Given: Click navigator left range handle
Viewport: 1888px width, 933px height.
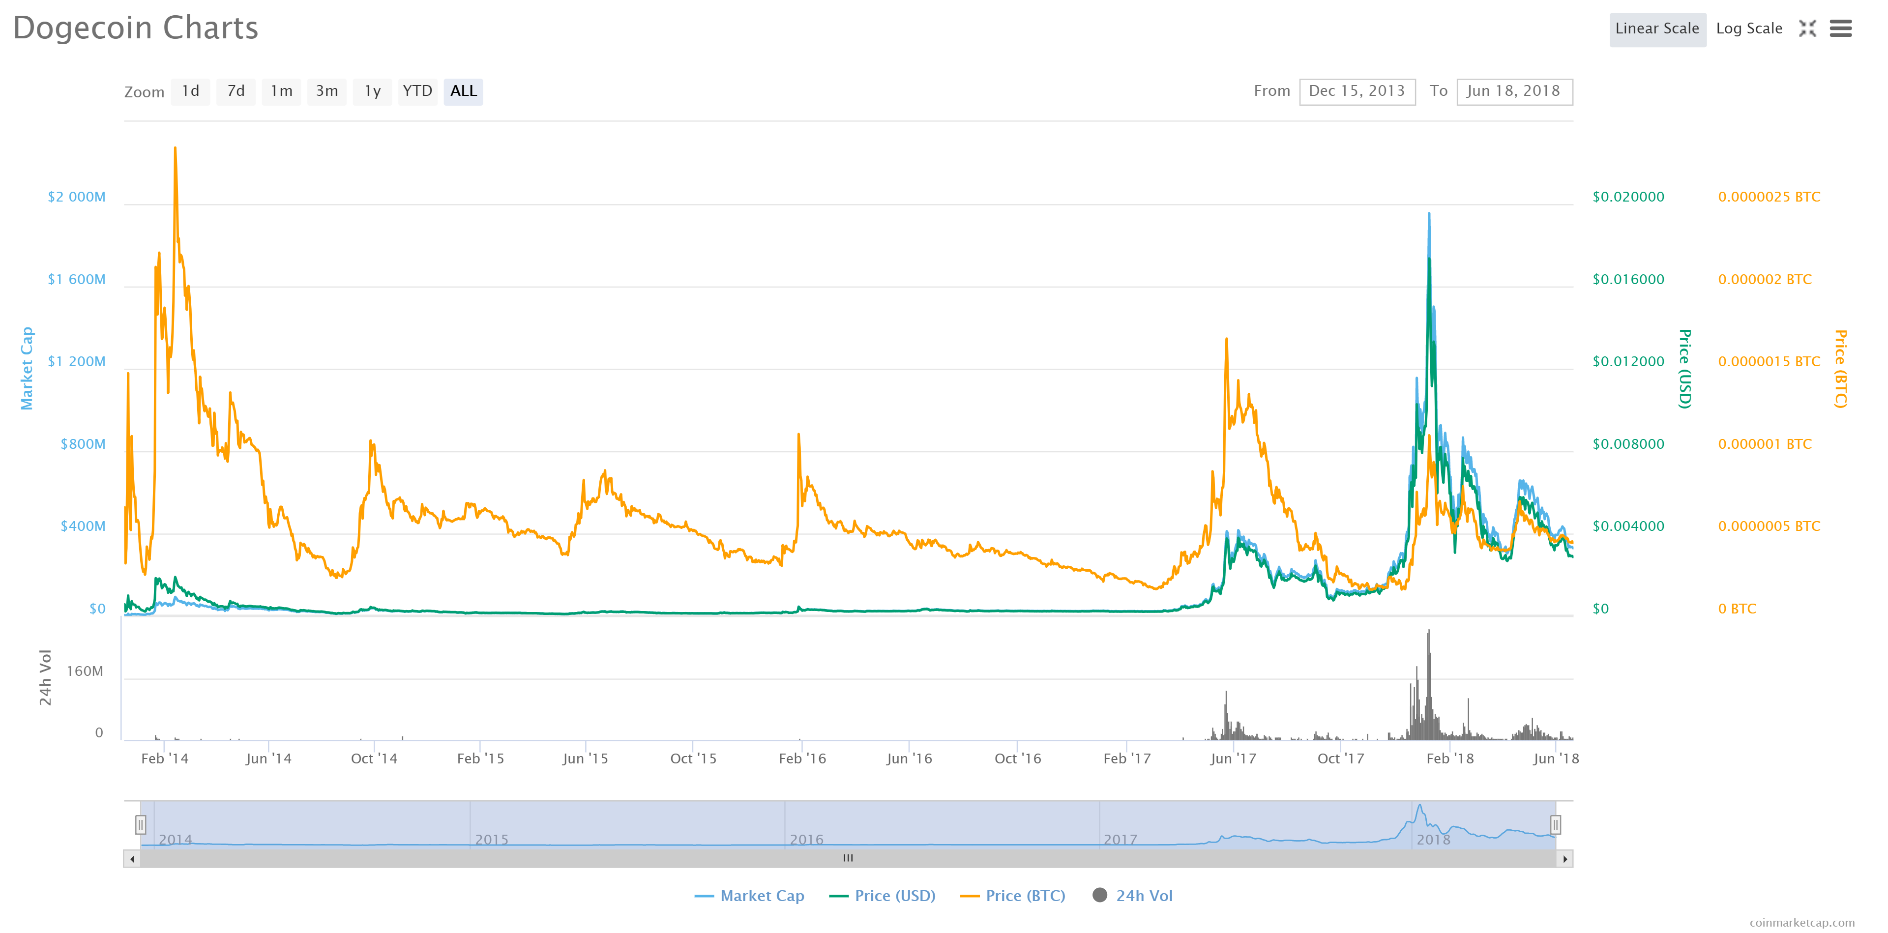Looking at the screenshot, I should (x=141, y=825).
